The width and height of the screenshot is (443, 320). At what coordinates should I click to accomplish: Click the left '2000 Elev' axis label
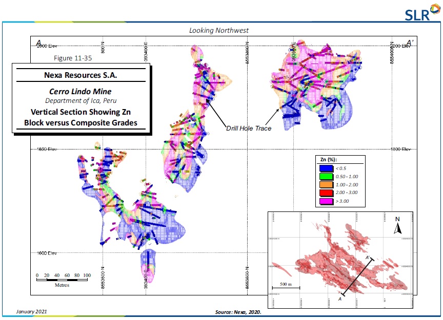click(47, 46)
